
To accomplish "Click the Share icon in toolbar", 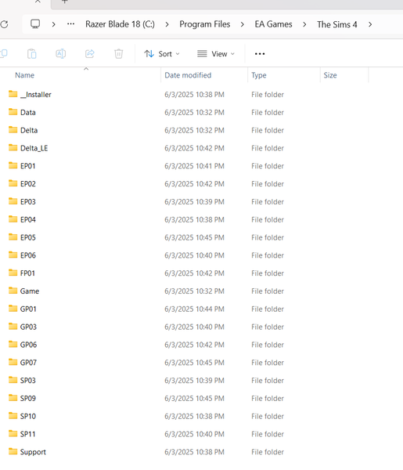I will [90, 53].
